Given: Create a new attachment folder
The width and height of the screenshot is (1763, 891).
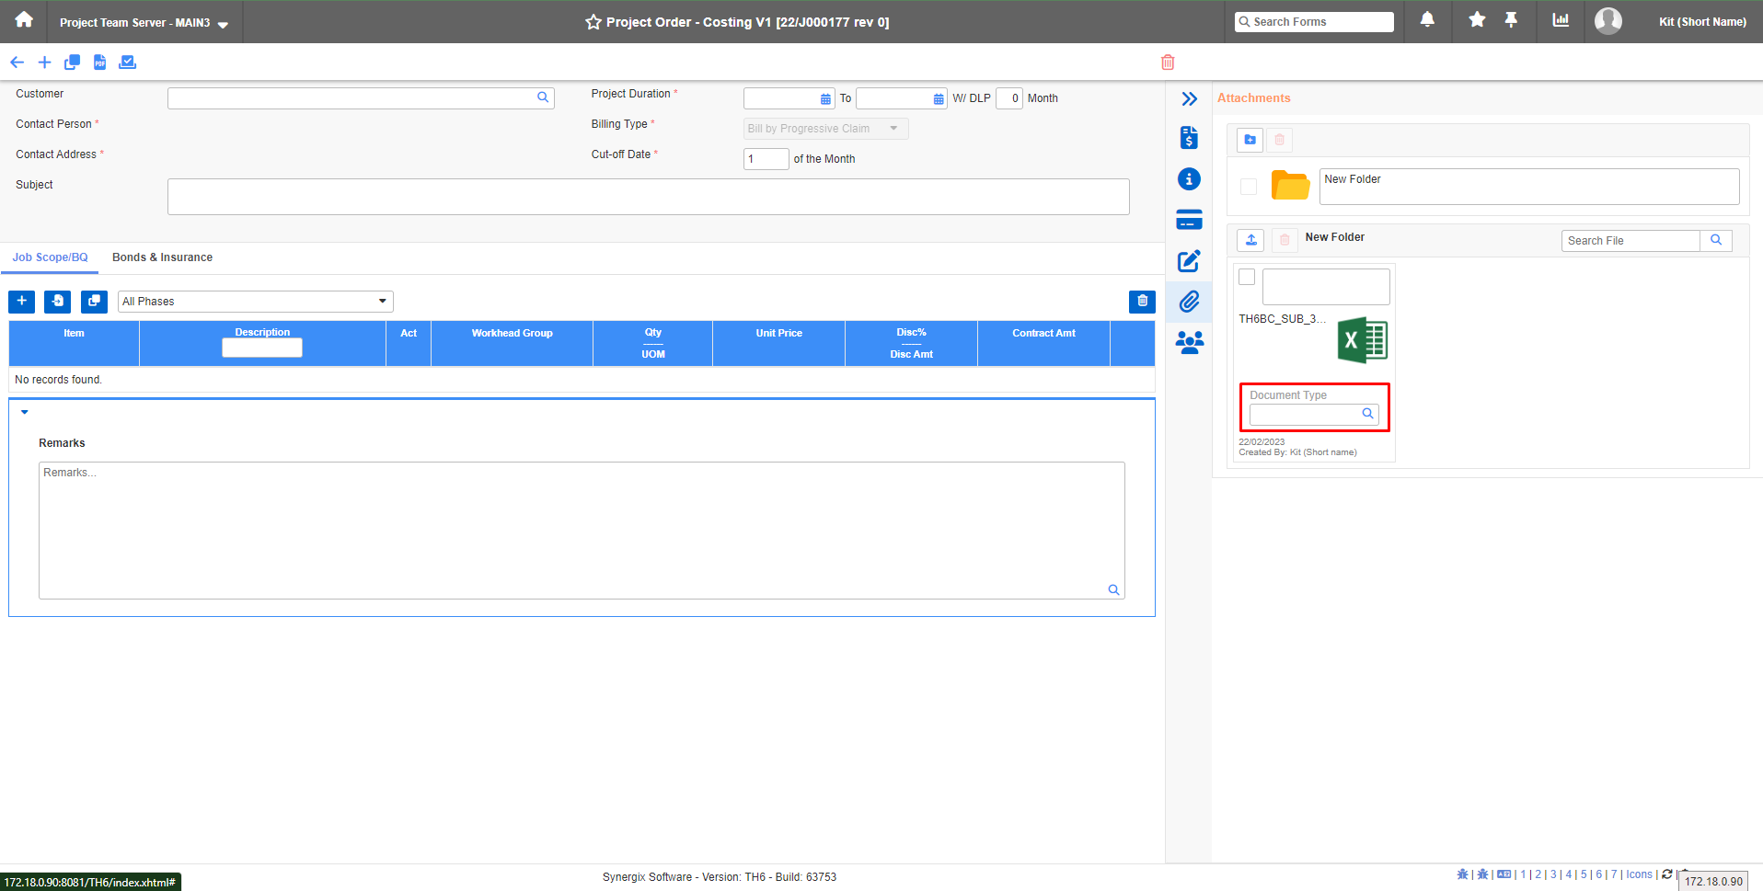Looking at the screenshot, I should point(1250,140).
